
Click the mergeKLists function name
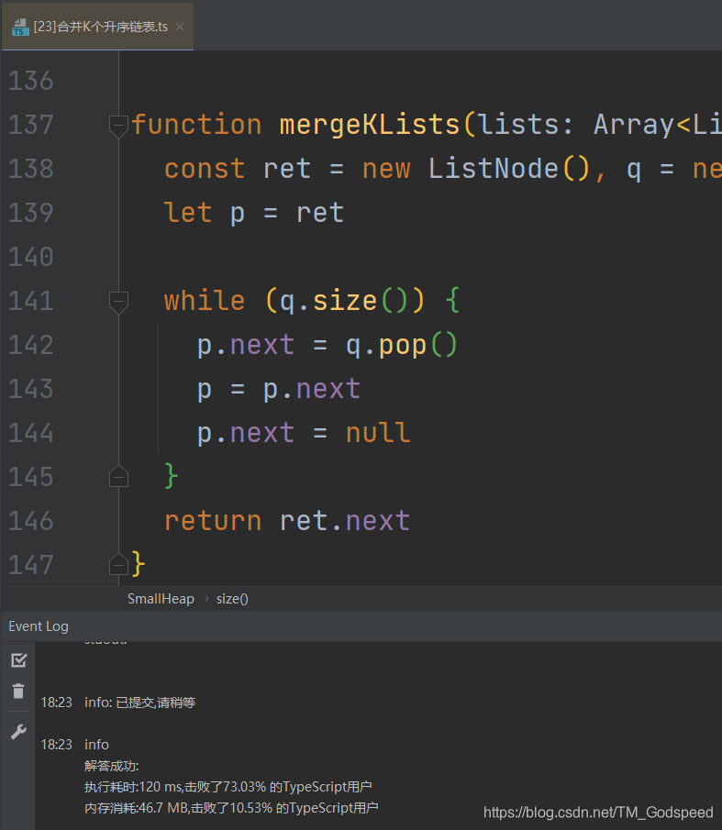click(x=370, y=125)
